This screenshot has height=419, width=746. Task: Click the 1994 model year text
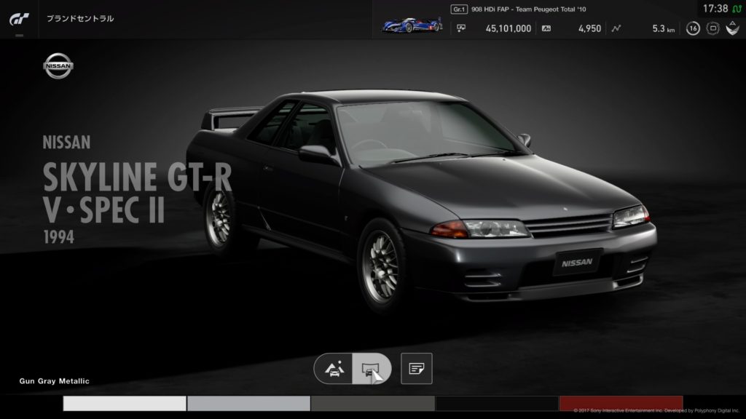point(58,237)
